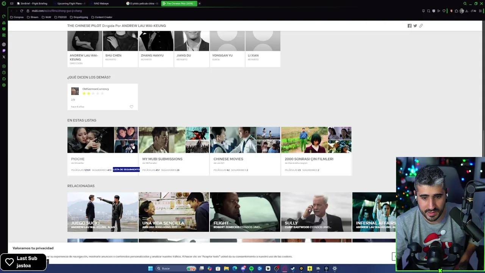Share the film on Facebook
Screen dimensions: 485x273
[409, 26]
